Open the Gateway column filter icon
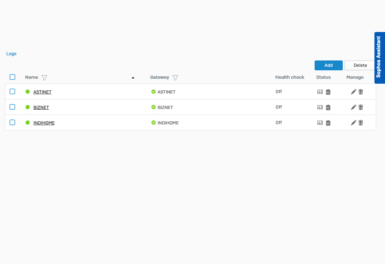The width and height of the screenshot is (385, 264). click(x=175, y=78)
